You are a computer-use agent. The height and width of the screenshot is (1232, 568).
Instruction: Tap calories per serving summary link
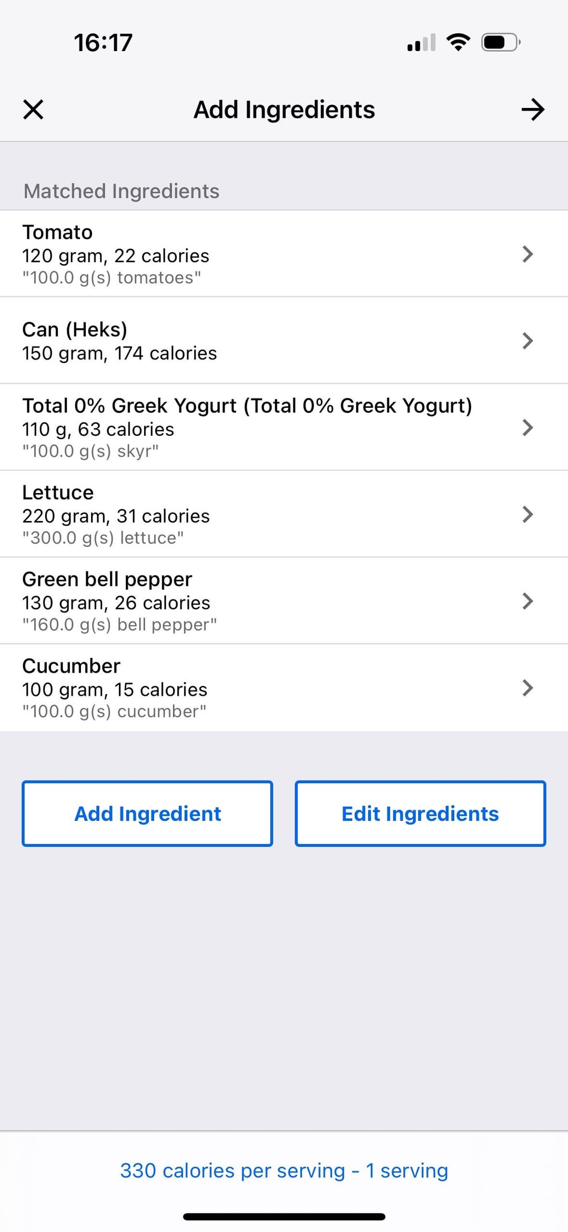(x=284, y=1170)
